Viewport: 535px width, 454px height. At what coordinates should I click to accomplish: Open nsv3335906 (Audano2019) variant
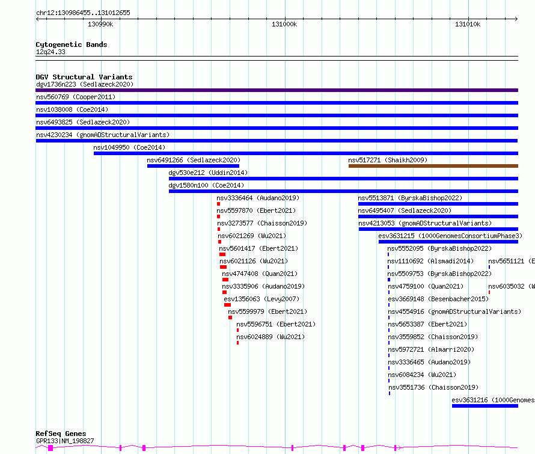point(263,286)
